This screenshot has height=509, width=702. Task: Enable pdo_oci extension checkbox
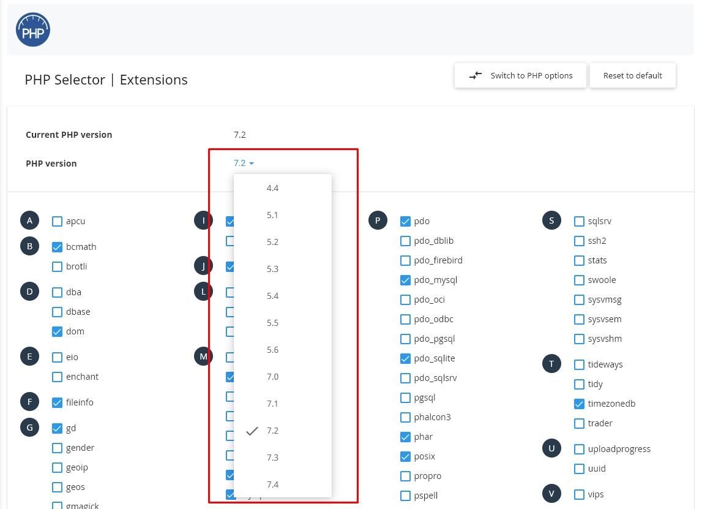(405, 300)
